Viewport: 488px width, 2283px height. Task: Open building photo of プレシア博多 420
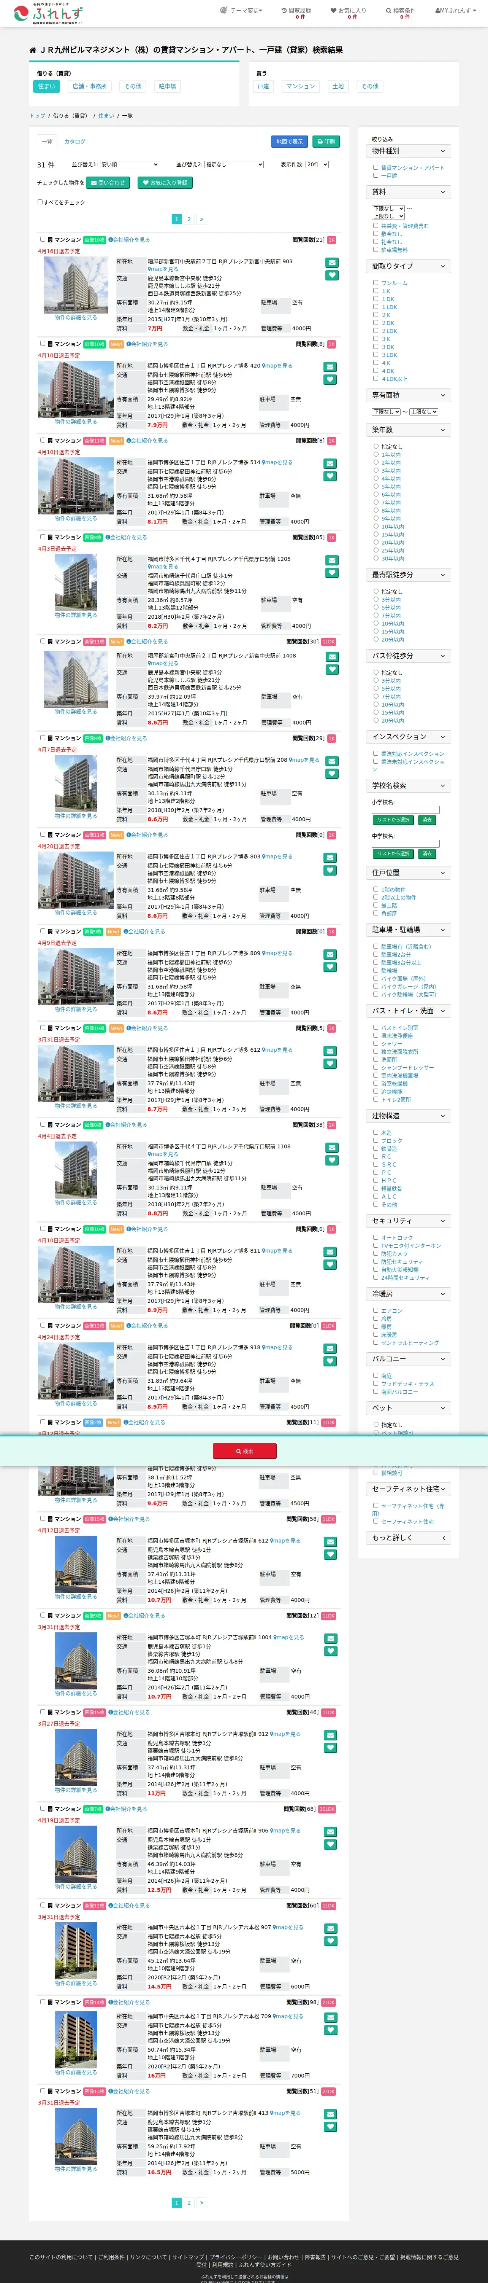pos(76,389)
